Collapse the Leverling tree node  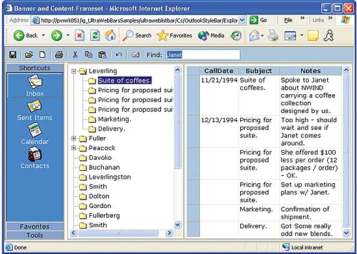coord(73,71)
